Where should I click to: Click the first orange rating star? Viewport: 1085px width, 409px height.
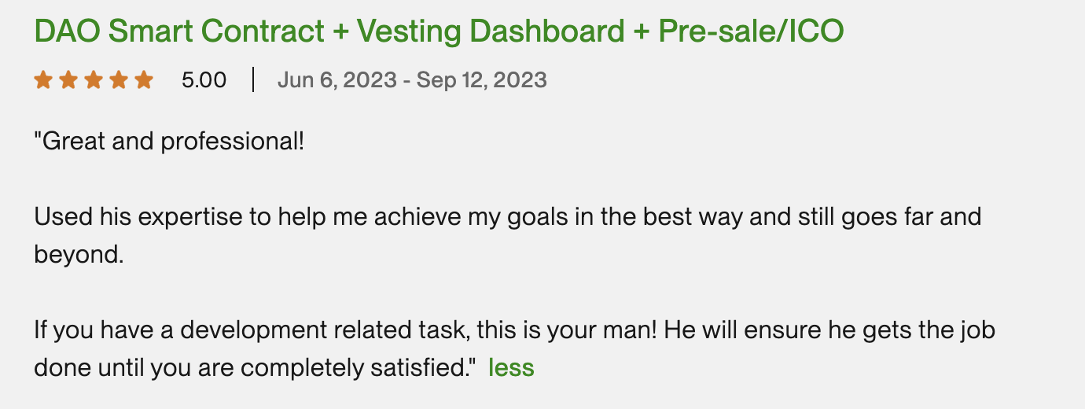43,79
